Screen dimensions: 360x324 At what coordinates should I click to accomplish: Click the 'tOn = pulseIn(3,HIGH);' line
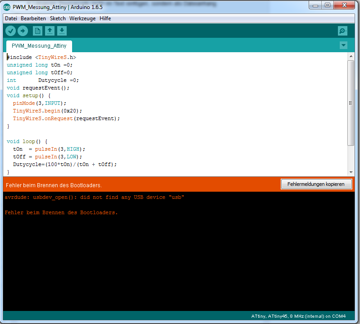pyautogui.click(x=49, y=149)
